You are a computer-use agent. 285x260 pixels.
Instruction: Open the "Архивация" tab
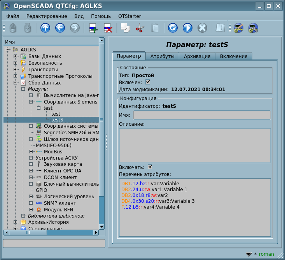[x=197, y=56]
